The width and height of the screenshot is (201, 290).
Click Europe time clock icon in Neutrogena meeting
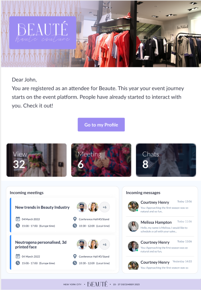[x=18, y=263]
